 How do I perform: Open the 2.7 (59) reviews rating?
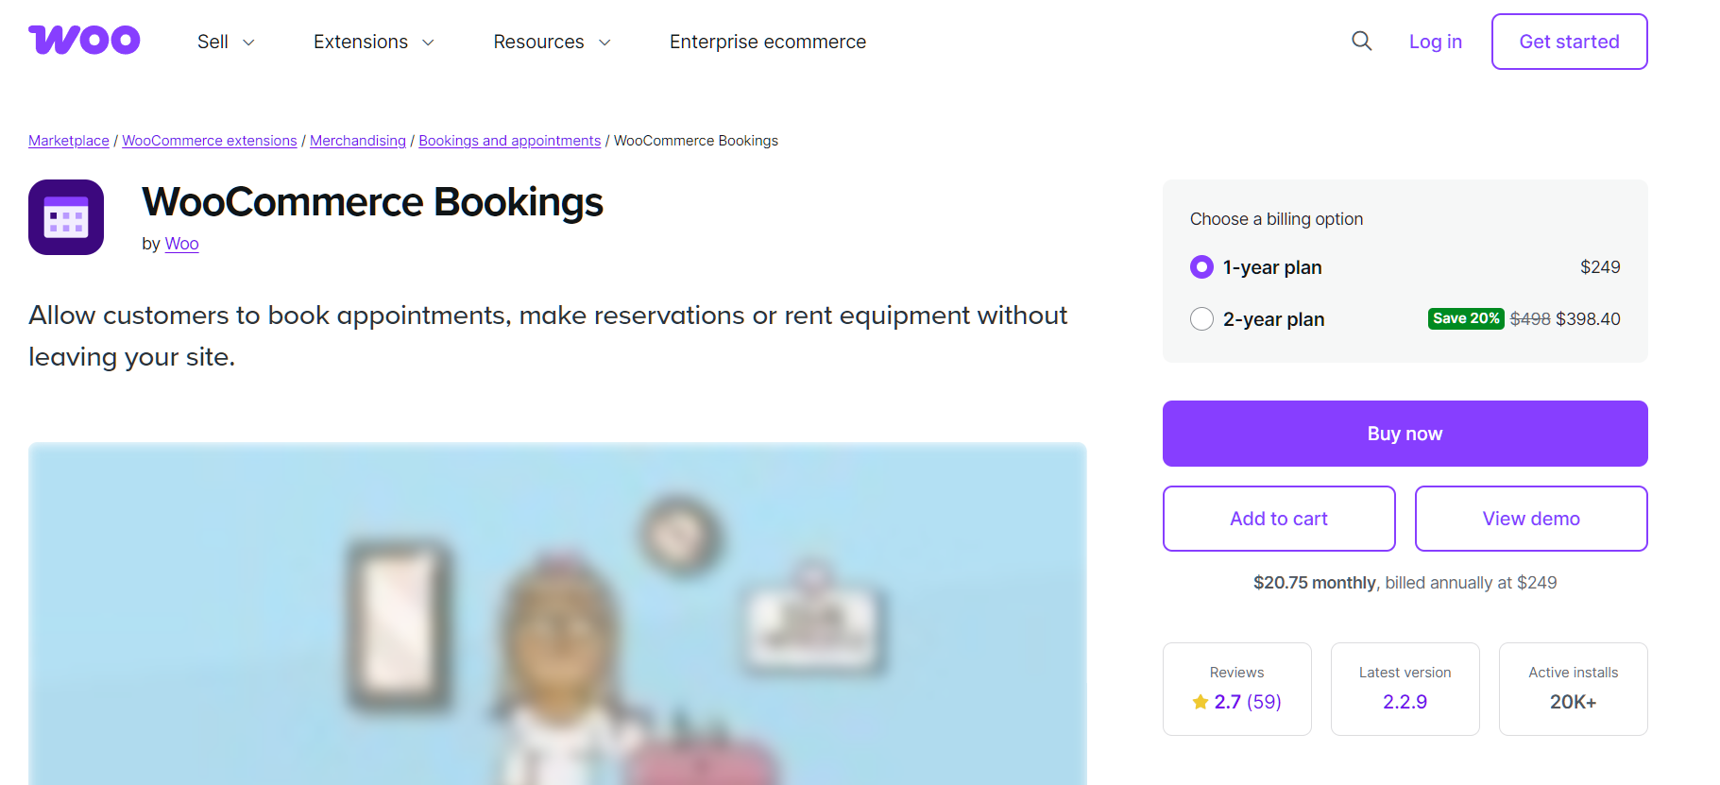pos(1247,702)
